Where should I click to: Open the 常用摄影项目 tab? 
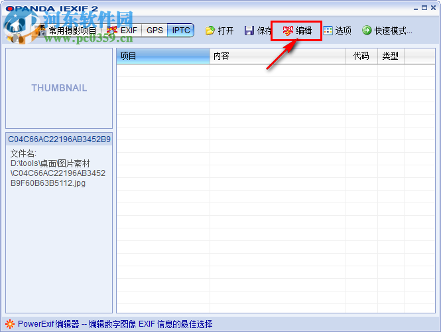click(x=72, y=31)
